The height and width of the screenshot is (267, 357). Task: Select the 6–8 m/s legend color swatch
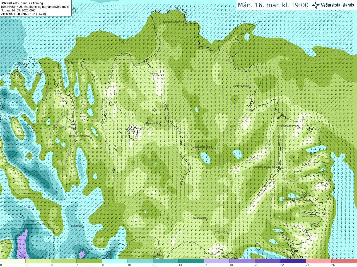coord(89,261)
